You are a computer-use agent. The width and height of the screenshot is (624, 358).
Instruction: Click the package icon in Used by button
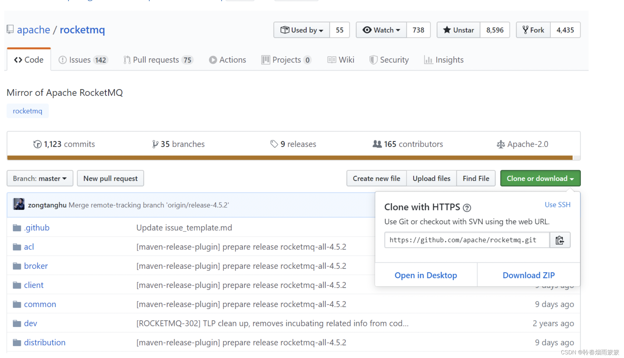tap(285, 30)
